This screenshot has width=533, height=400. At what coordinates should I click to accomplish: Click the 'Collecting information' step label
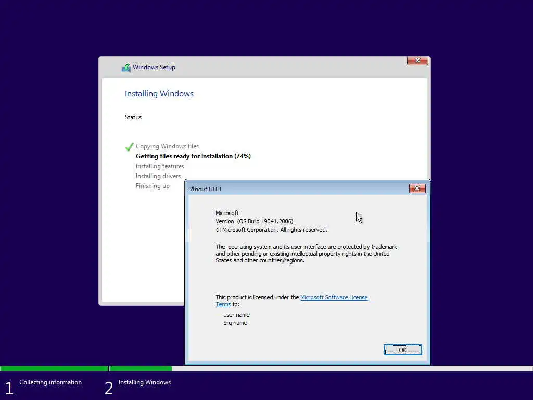point(50,382)
